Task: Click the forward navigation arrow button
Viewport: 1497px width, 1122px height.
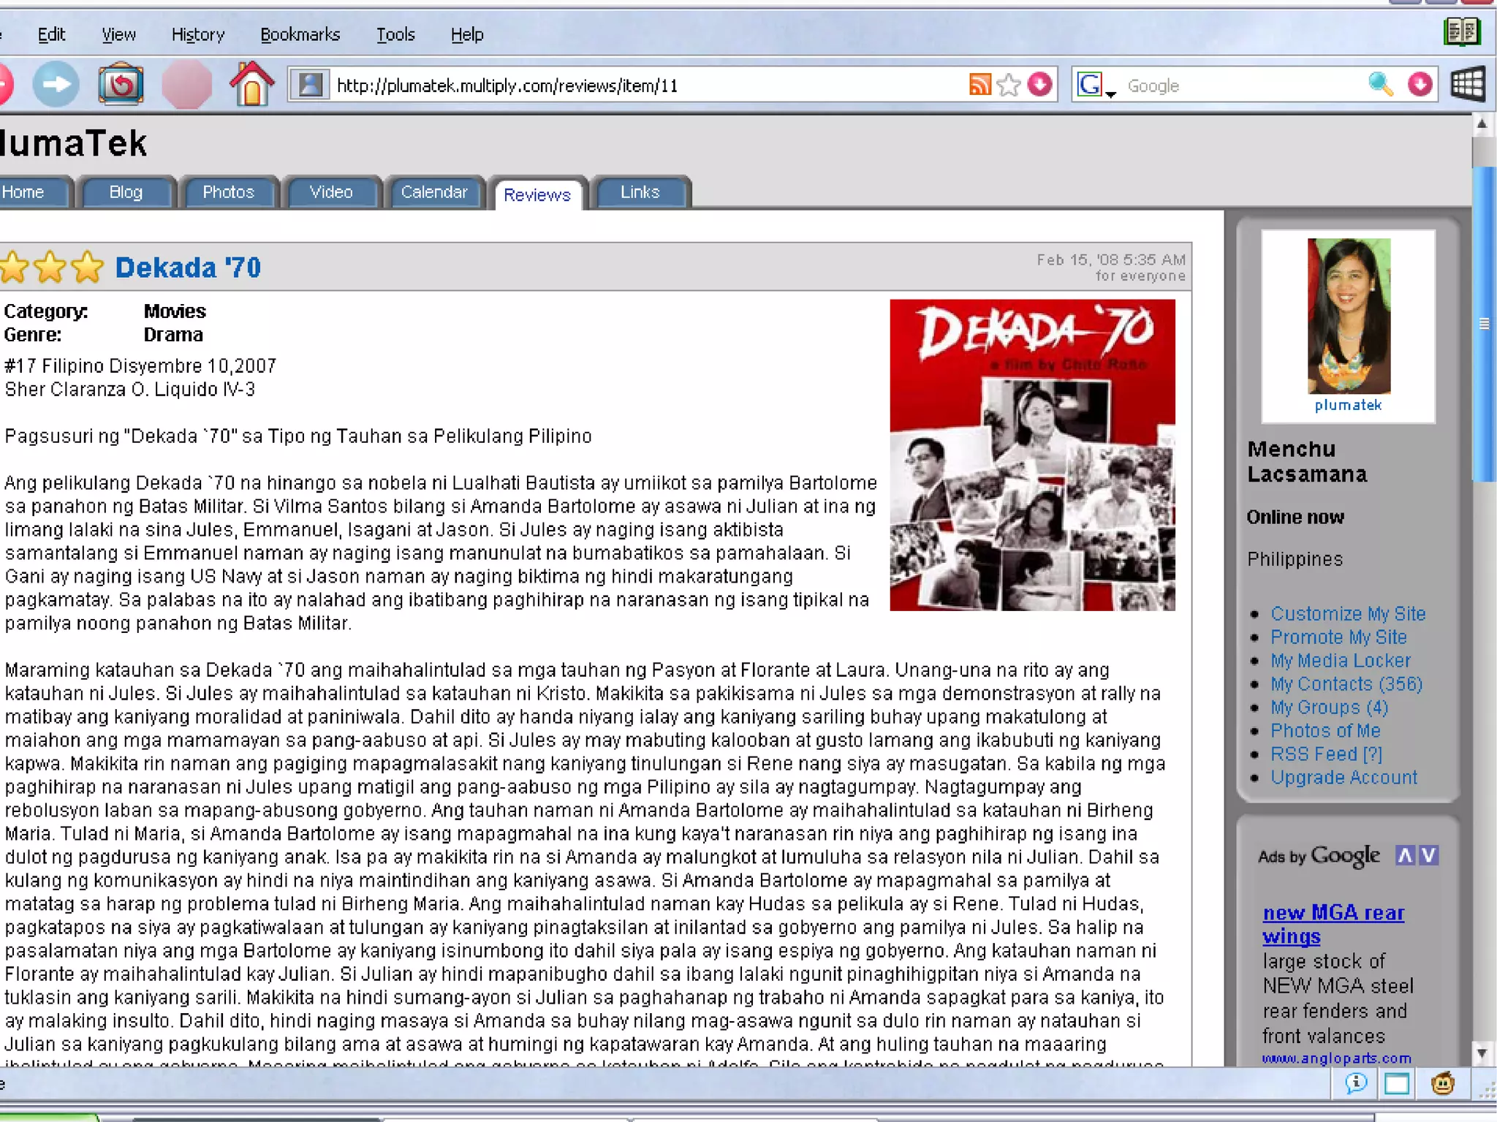Action: (x=56, y=86)
